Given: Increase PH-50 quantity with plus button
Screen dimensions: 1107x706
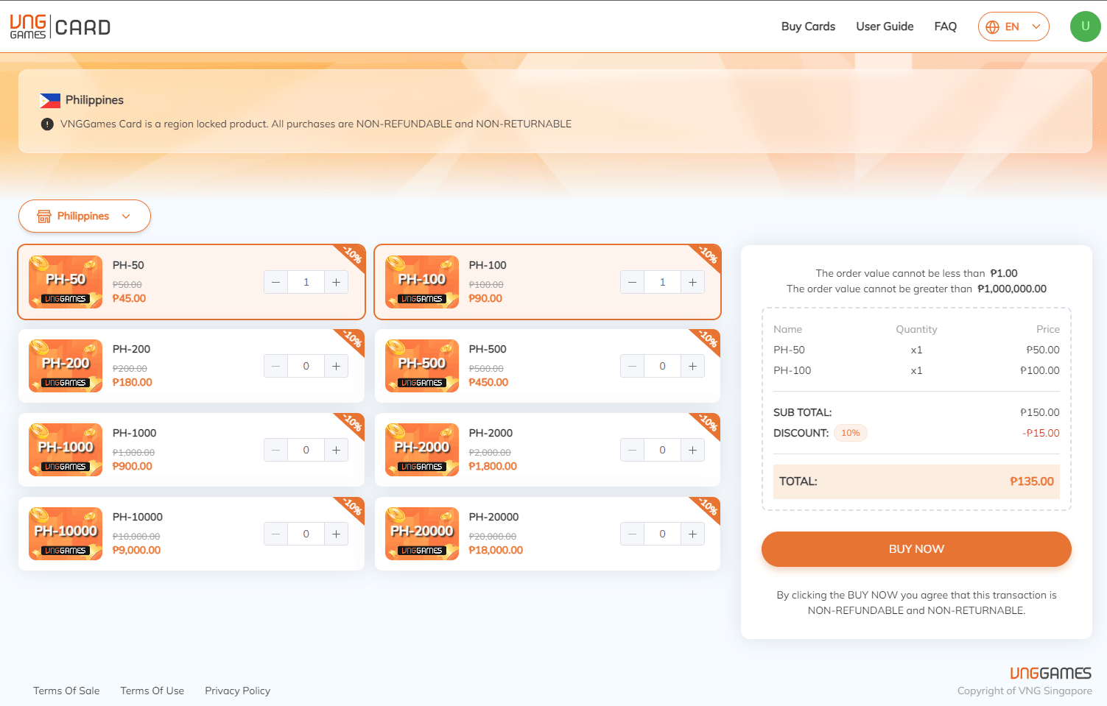Looking at the screenshot, I should [x=337, y=282].
